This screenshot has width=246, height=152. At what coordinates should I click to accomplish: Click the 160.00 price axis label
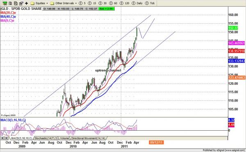point(233,15)
